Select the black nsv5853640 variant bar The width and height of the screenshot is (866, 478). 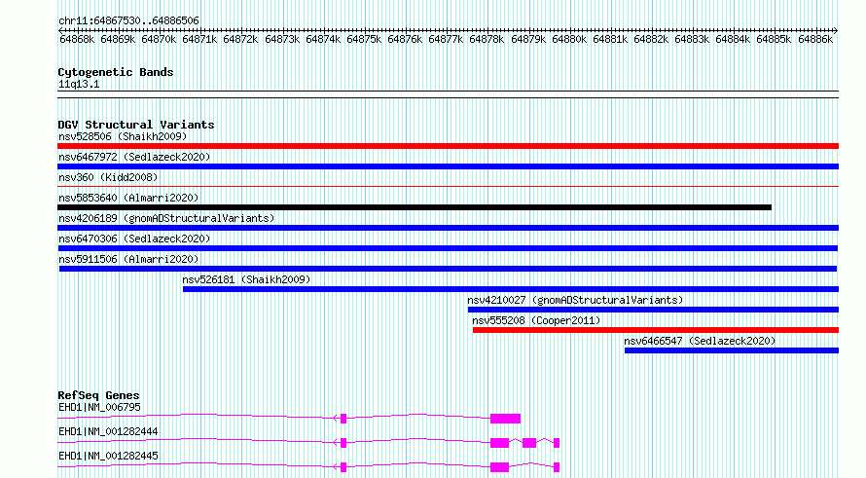point(415,207)
